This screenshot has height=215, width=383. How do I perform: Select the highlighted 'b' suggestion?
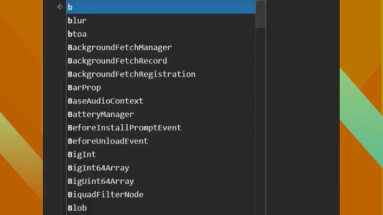pyautogui.click(x=160, y=7)
